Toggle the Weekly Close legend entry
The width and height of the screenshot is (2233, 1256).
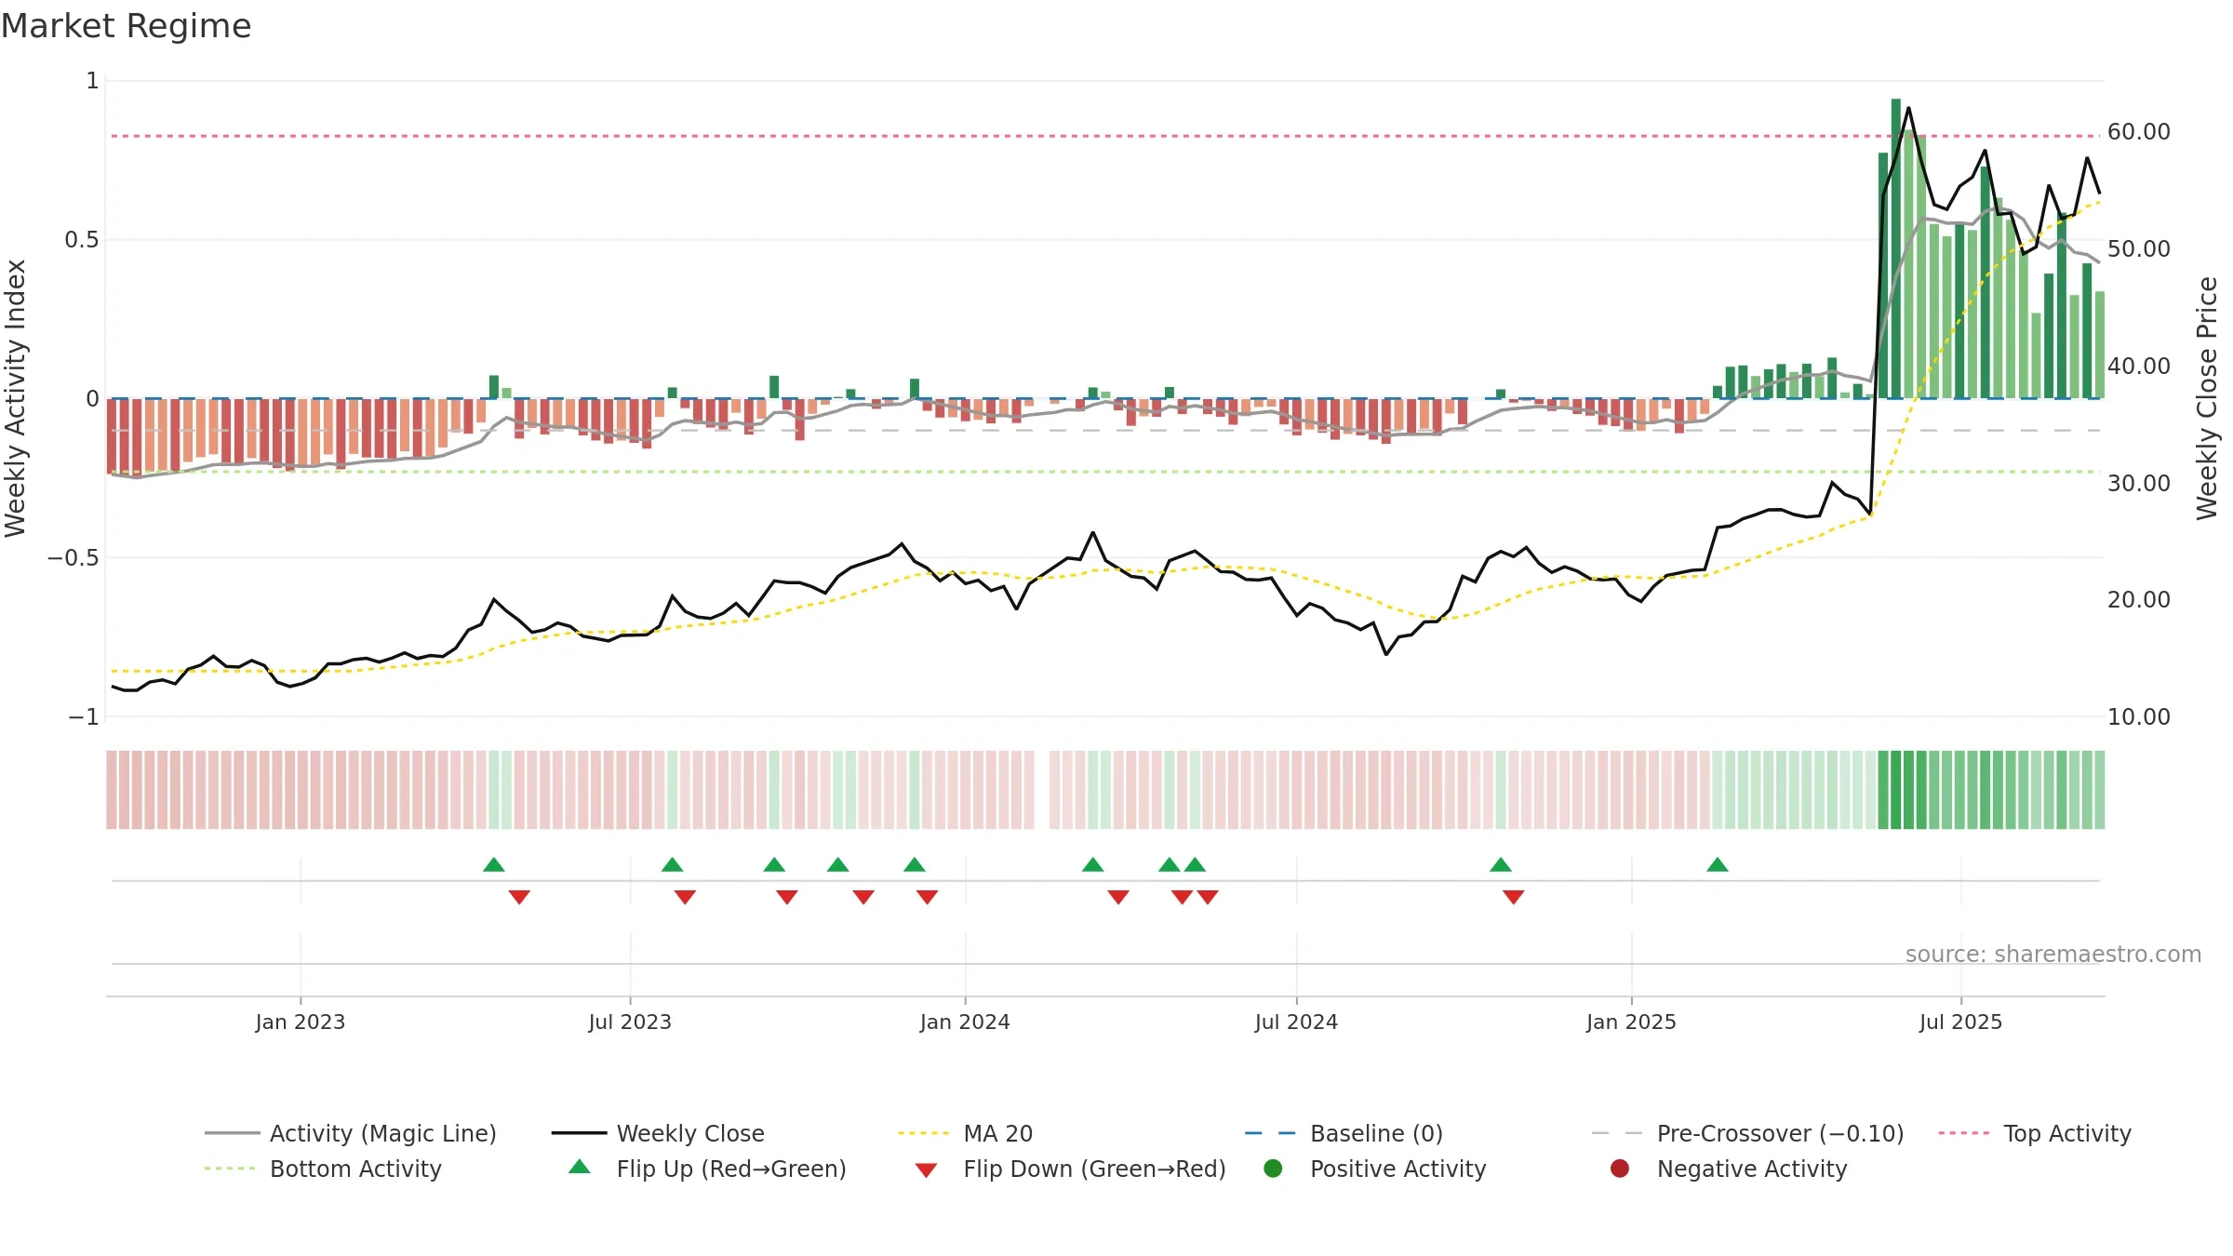tap(658, 1133)
